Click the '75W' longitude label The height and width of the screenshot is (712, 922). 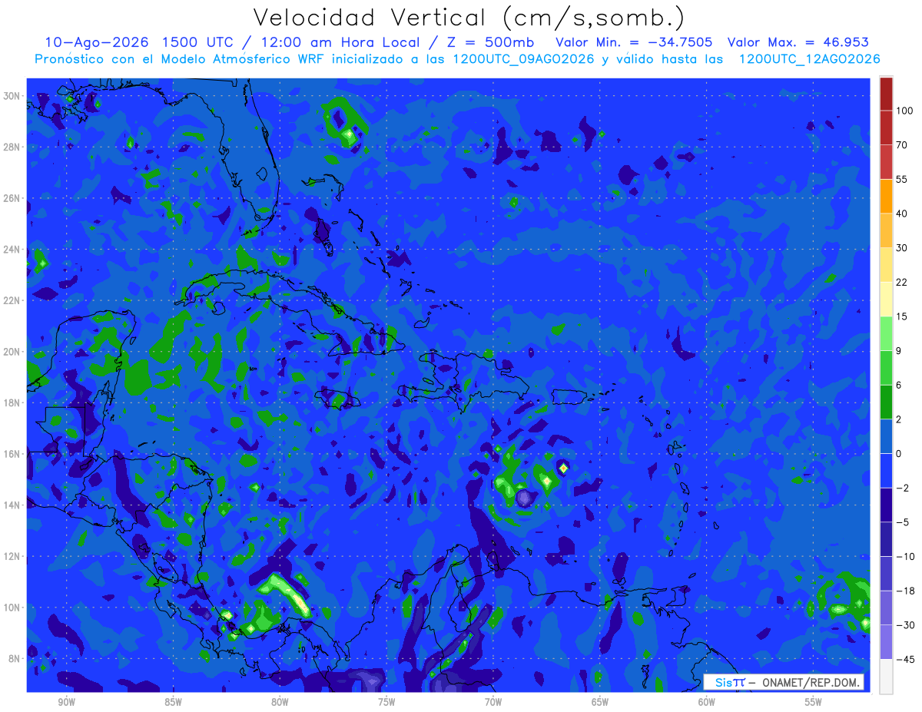(x=386, y=702)
